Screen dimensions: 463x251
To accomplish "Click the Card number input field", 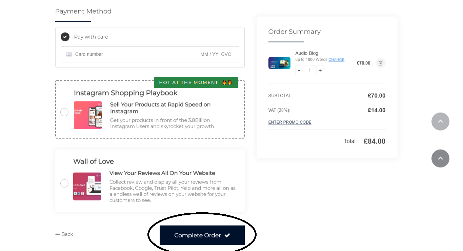I will point(132,54).
